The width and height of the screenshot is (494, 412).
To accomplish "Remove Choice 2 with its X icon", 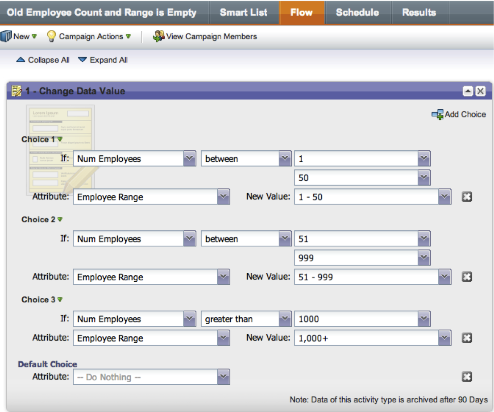I will click(467, 277).
